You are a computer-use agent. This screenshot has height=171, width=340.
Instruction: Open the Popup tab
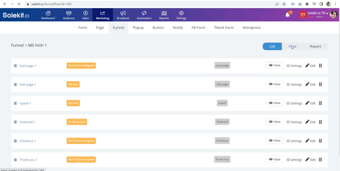pyautogui.click(x=138, y=27)
